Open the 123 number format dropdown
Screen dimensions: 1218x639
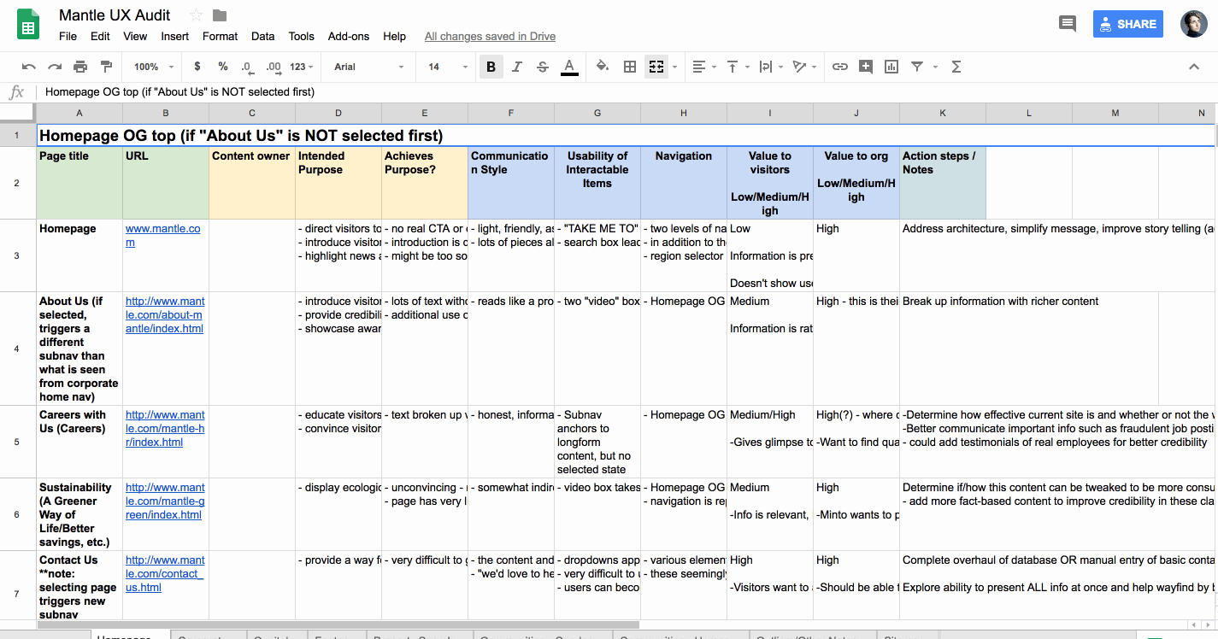point(302,67)
